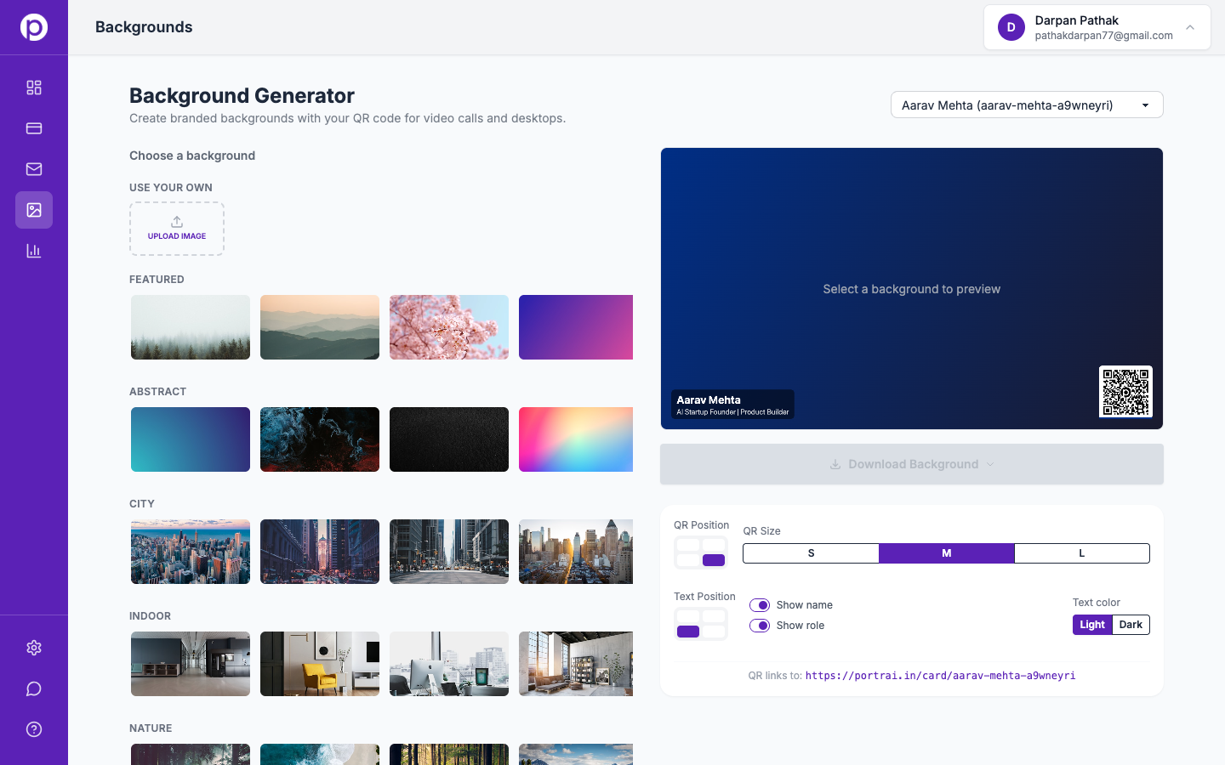
Task: Set QR position to top-right cell
Action: 714,545
